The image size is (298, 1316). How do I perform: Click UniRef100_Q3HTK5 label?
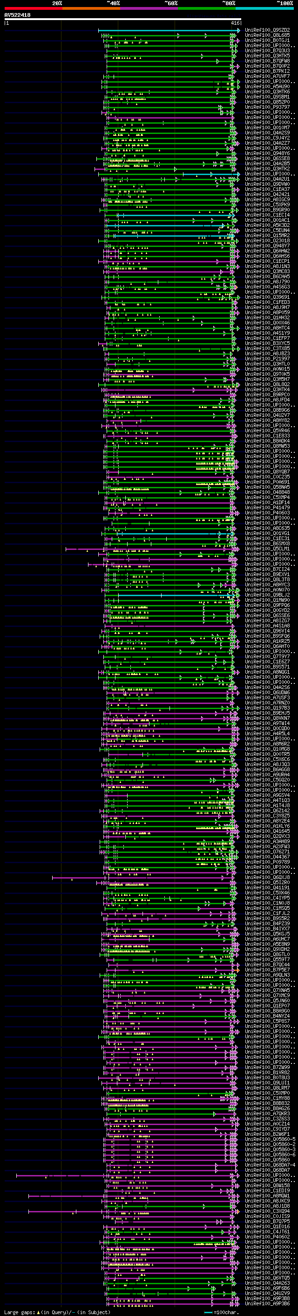(267, 56)
